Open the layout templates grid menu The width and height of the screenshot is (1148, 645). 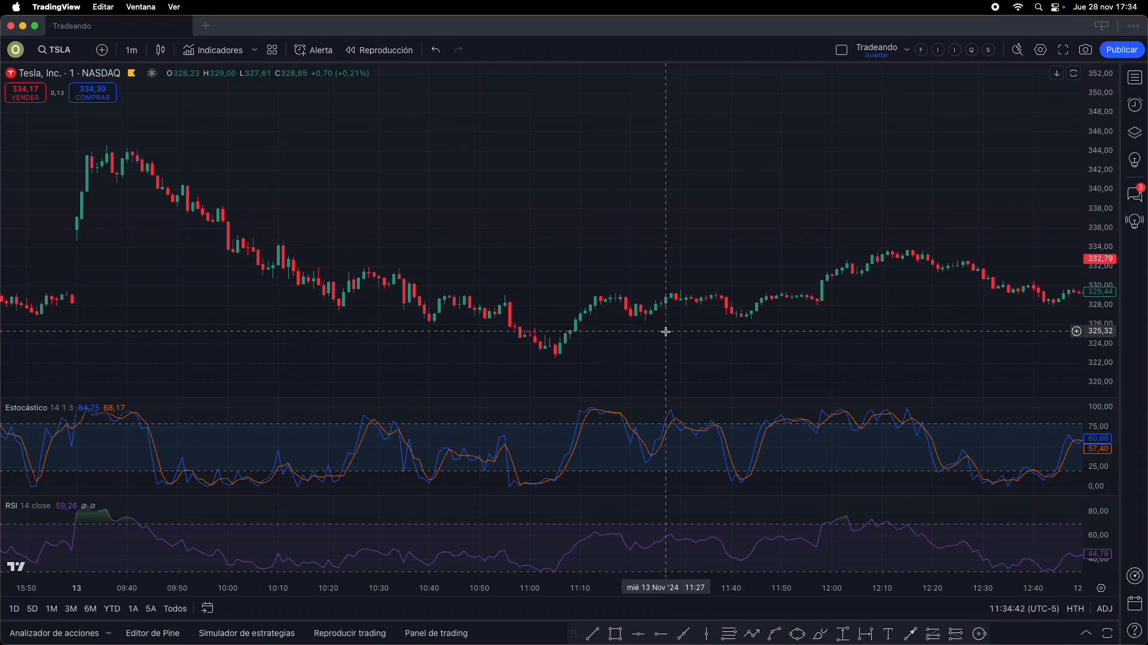tap(272, 50)
